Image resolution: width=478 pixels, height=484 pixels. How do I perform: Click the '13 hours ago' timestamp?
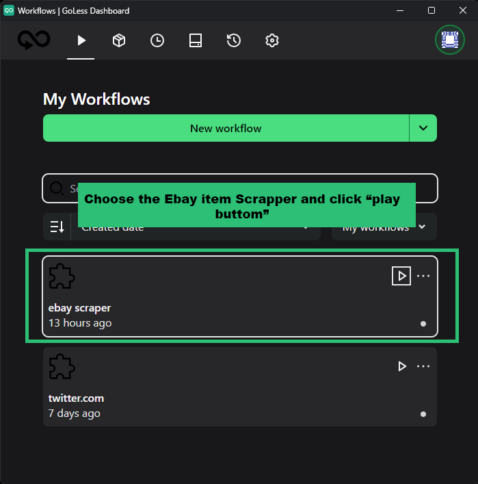(80, 323)
